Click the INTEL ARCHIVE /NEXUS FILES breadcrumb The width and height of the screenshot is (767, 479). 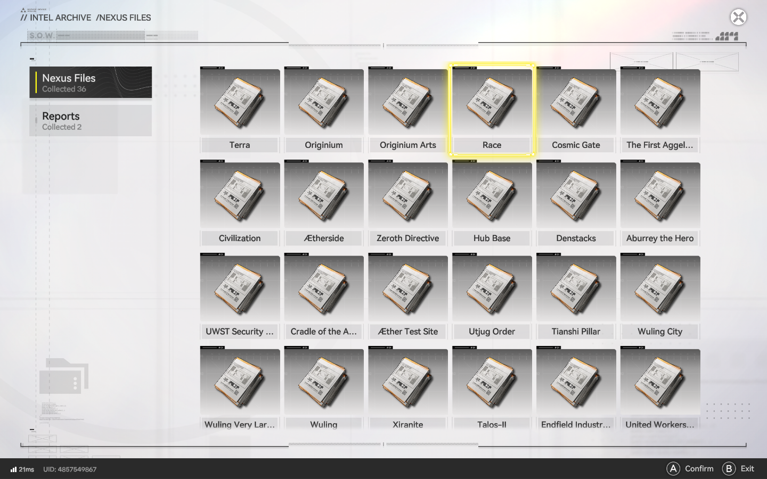click(x=86, y=18)
